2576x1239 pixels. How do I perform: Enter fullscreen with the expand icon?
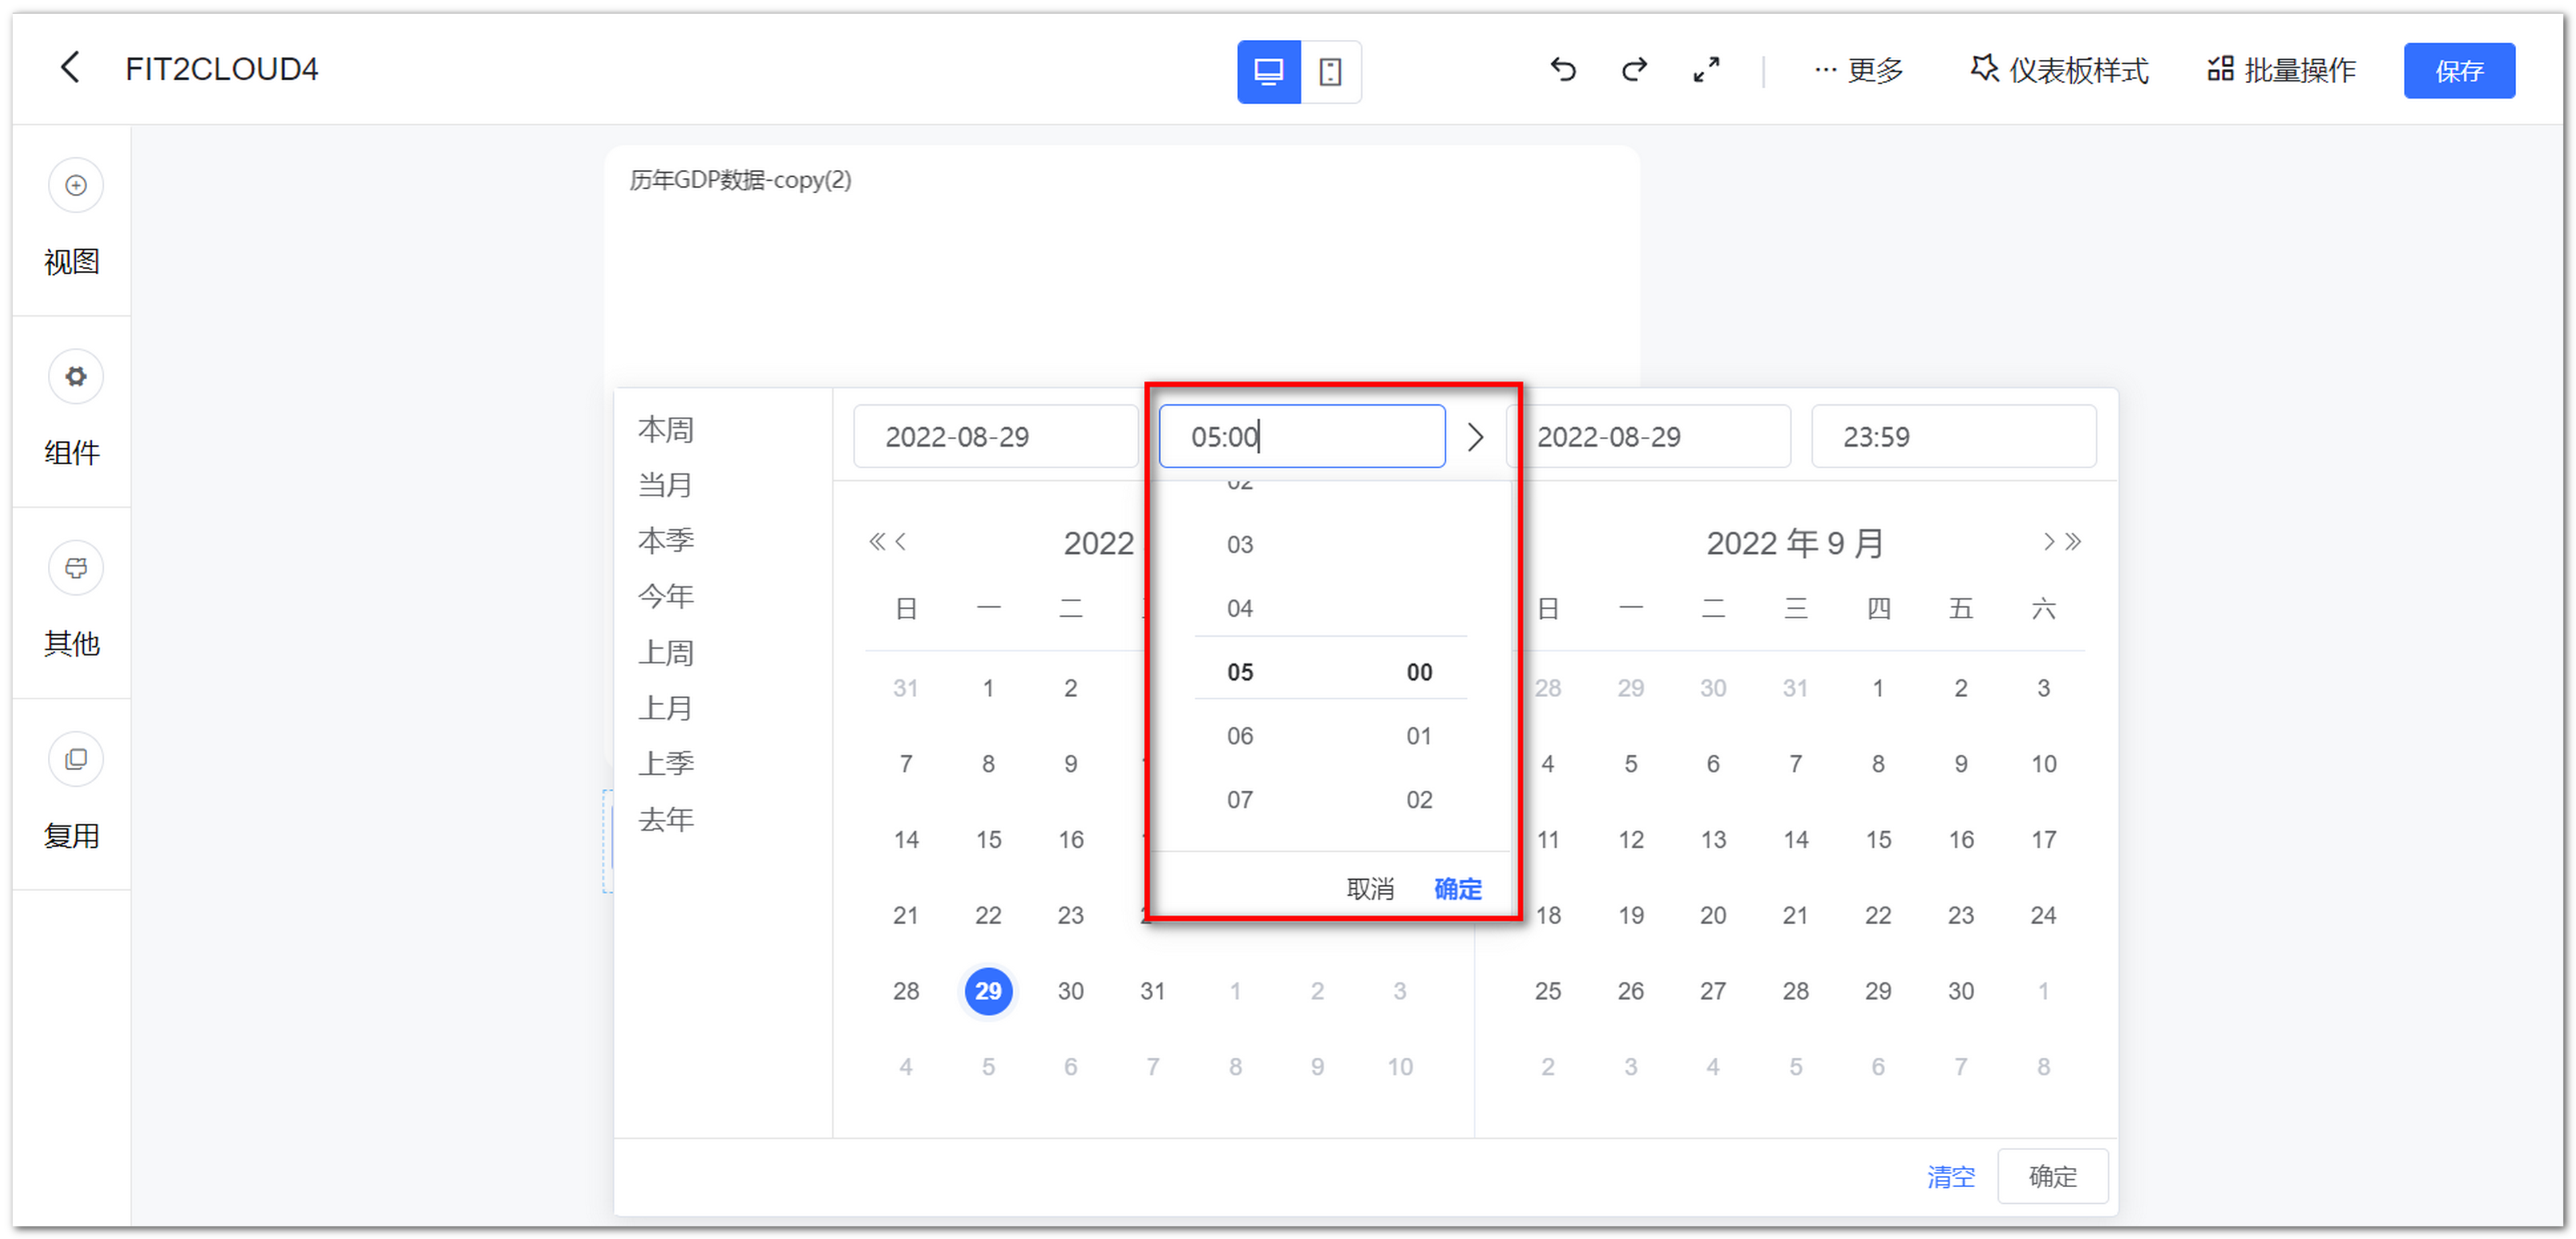click(x=1706, y=69)
